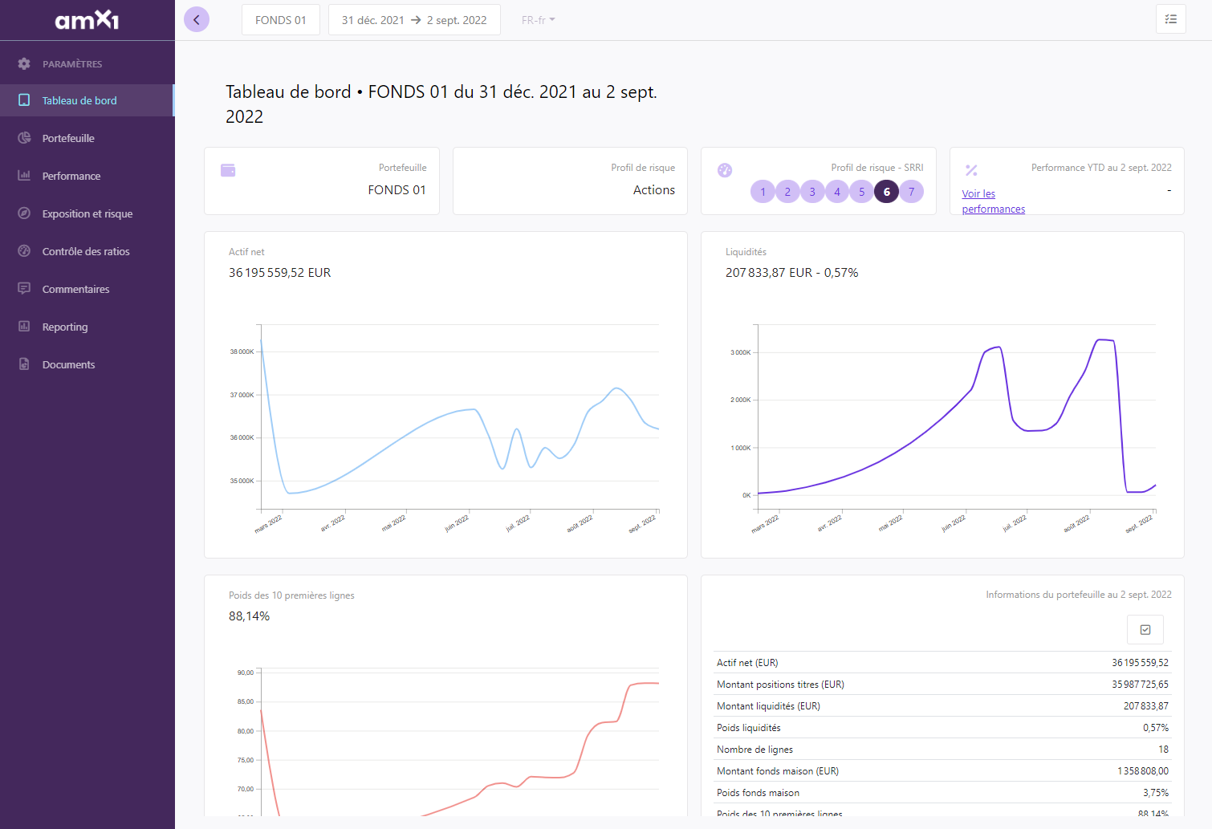1212x829 pixels.
Task: Click the Profil de risque Actions card
Action: [570, 181]
